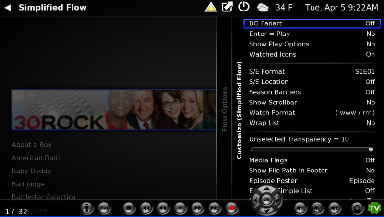Click the left arrow on the navigation pad
The width and height of the screenshot is (384, 217).
point(255,200)
